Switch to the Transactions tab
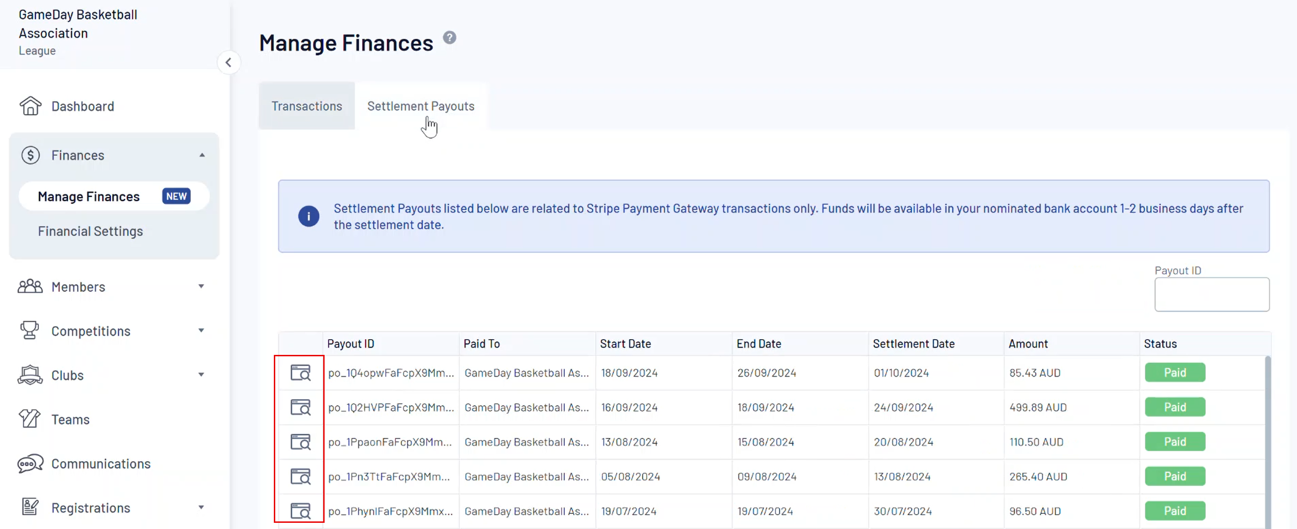 (x=307, y=106)
